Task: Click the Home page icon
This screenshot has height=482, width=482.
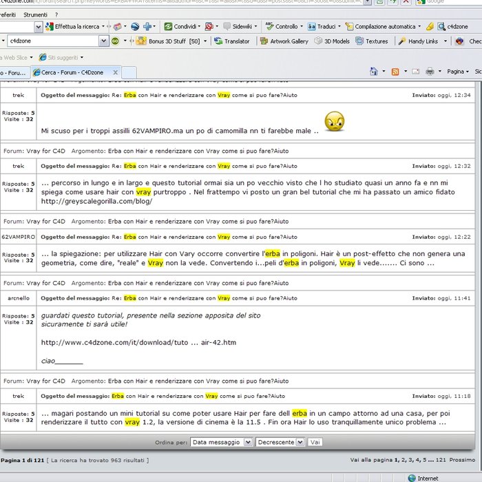Action: [x=374, y=72]
